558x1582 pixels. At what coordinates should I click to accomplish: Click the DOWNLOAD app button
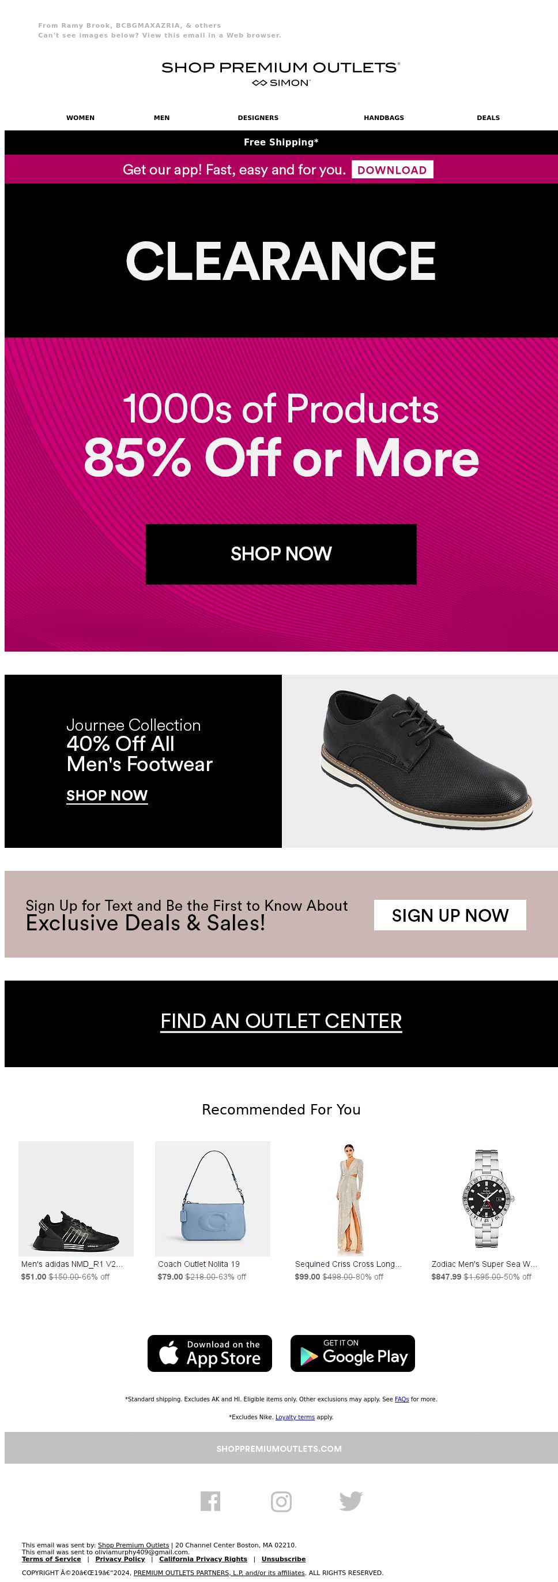[393, 170]
